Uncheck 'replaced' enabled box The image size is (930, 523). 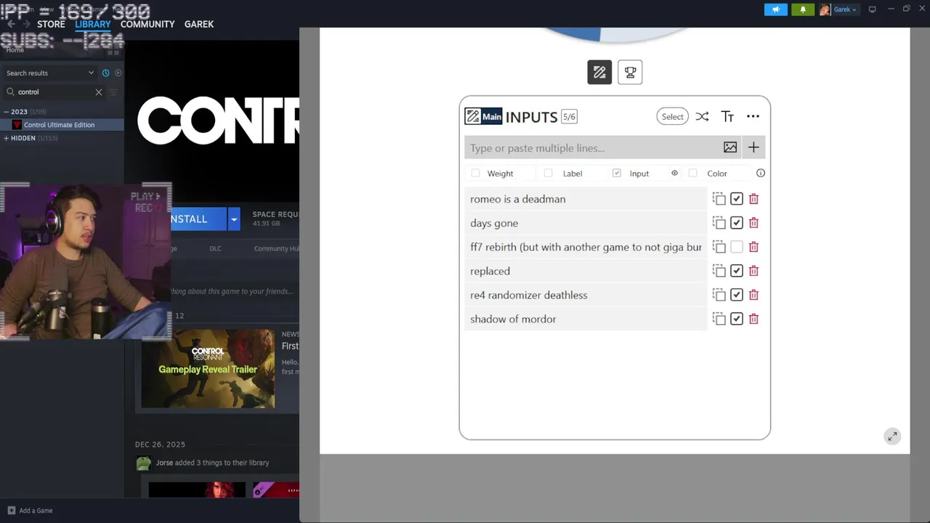[737, 271]
